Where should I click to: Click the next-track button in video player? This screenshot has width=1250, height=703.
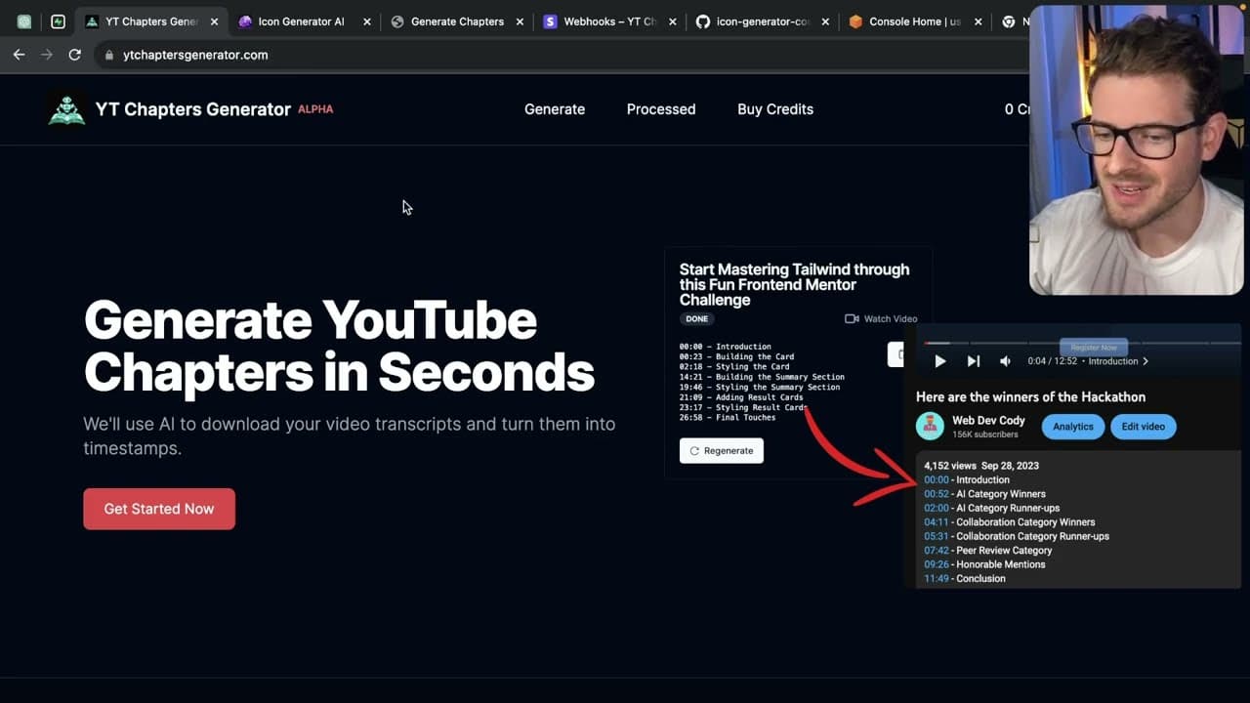tap(973, 361)
